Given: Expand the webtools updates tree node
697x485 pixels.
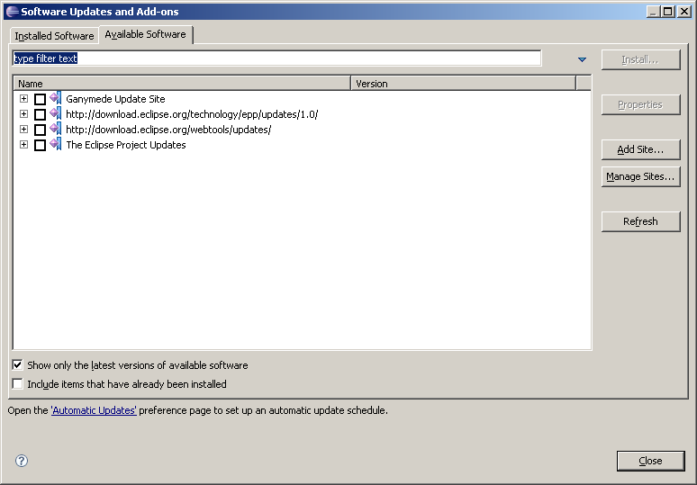Looking at the screenshot, I should 23,130.
